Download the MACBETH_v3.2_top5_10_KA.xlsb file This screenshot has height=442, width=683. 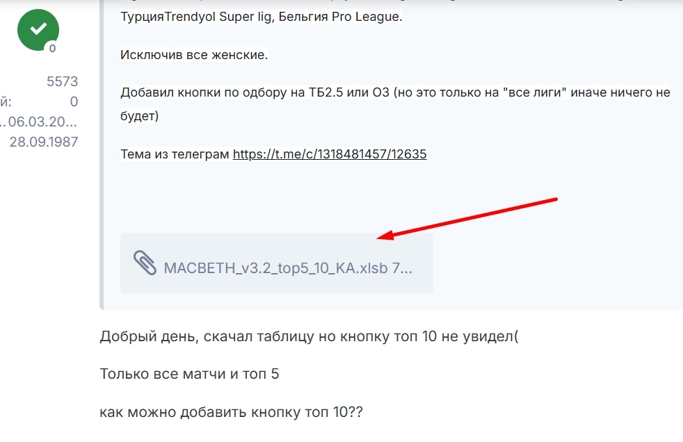click(287, 268)
